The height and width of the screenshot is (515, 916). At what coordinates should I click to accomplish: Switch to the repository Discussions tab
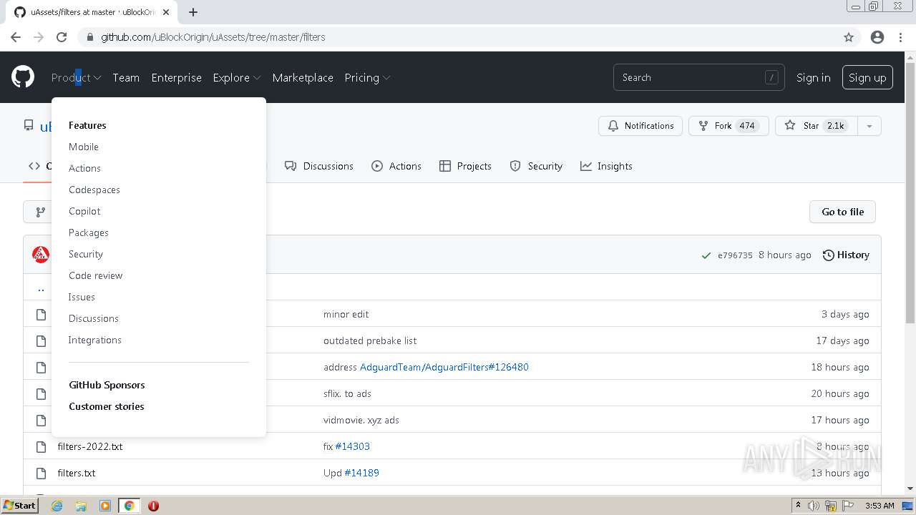[319, 166]
